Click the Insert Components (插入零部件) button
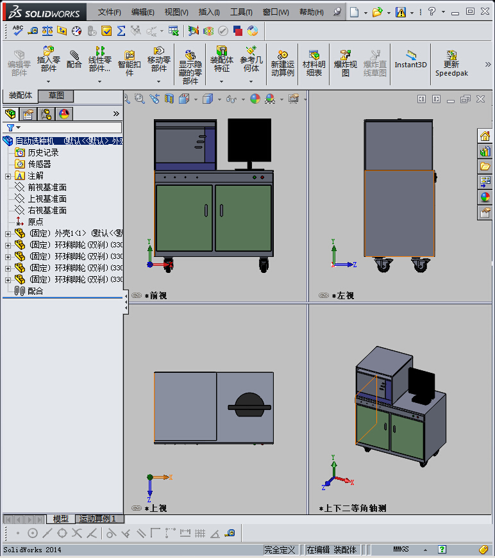 pos(49,60)
